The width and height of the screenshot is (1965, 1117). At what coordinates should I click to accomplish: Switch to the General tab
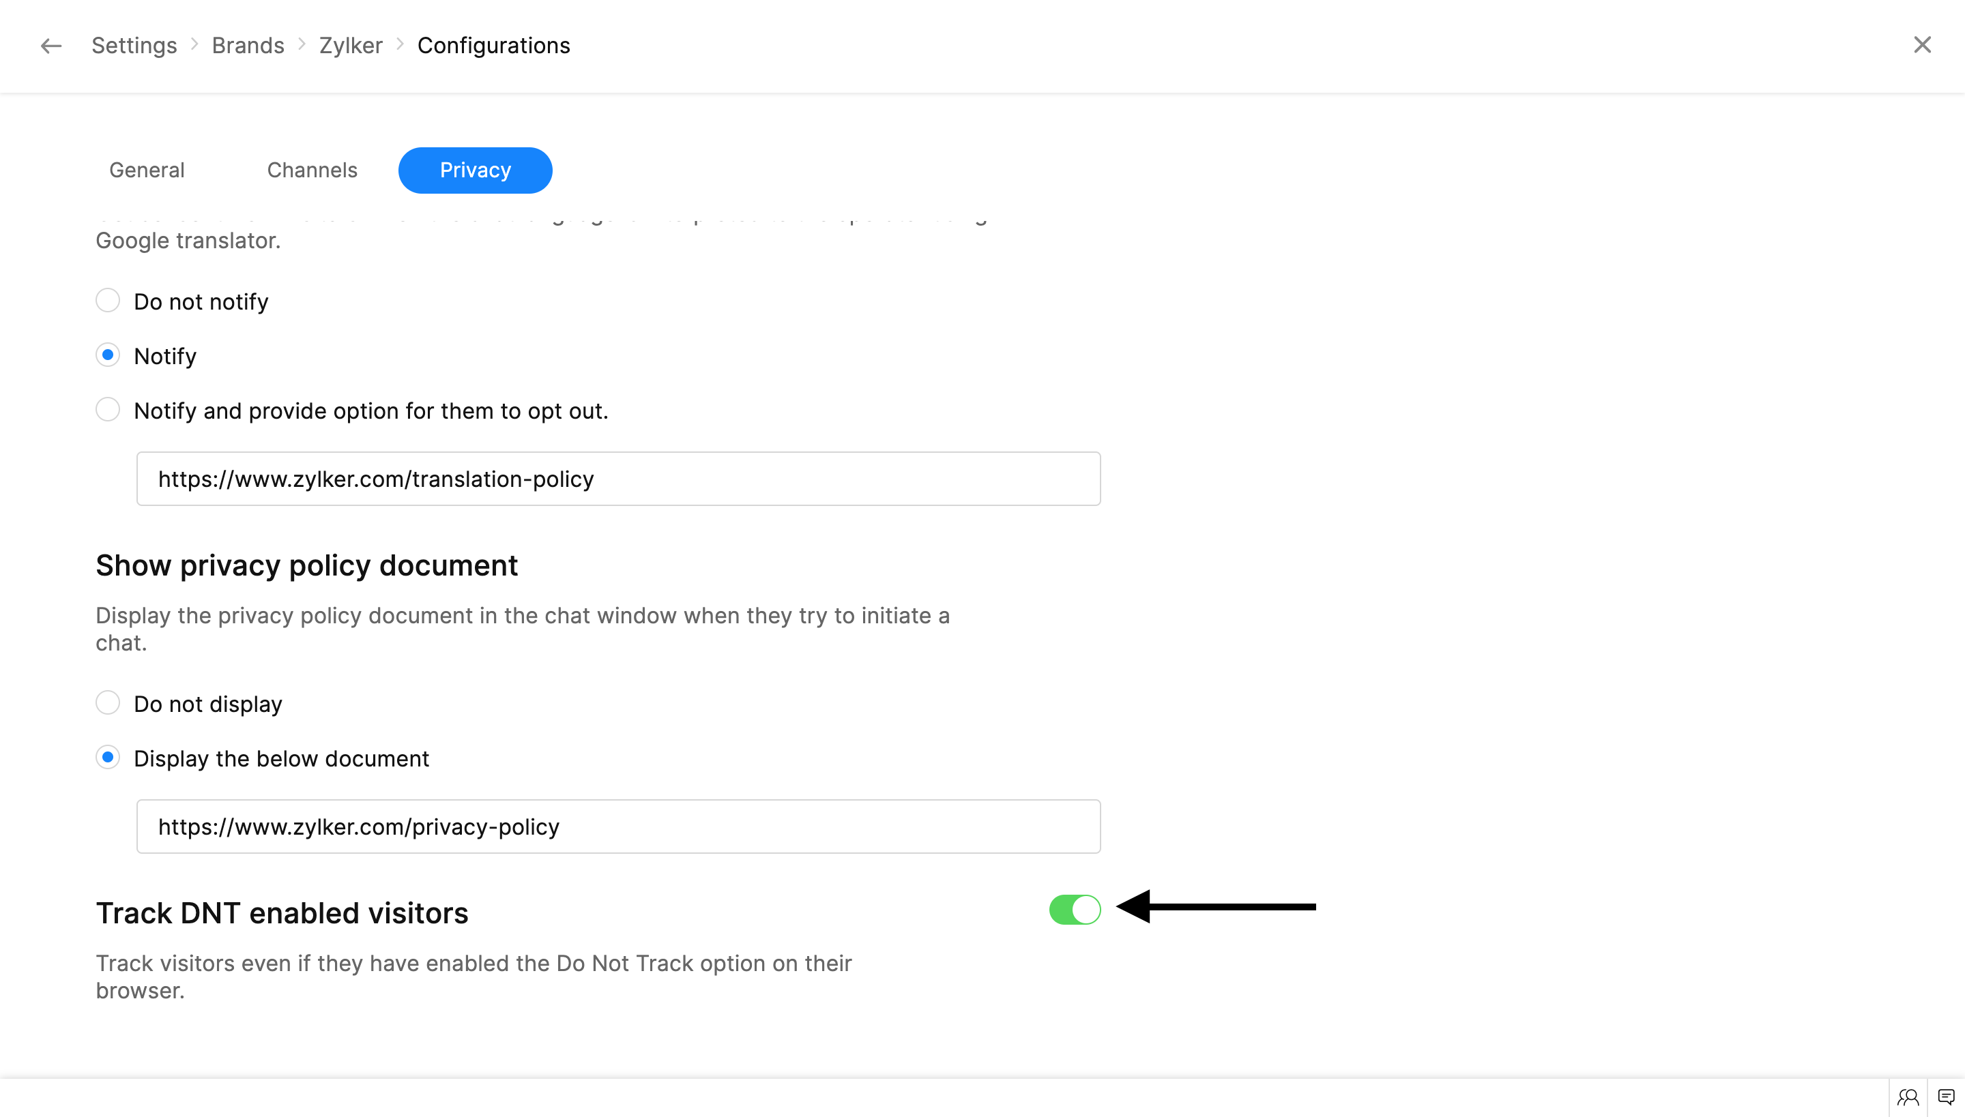tap(147, 170)
